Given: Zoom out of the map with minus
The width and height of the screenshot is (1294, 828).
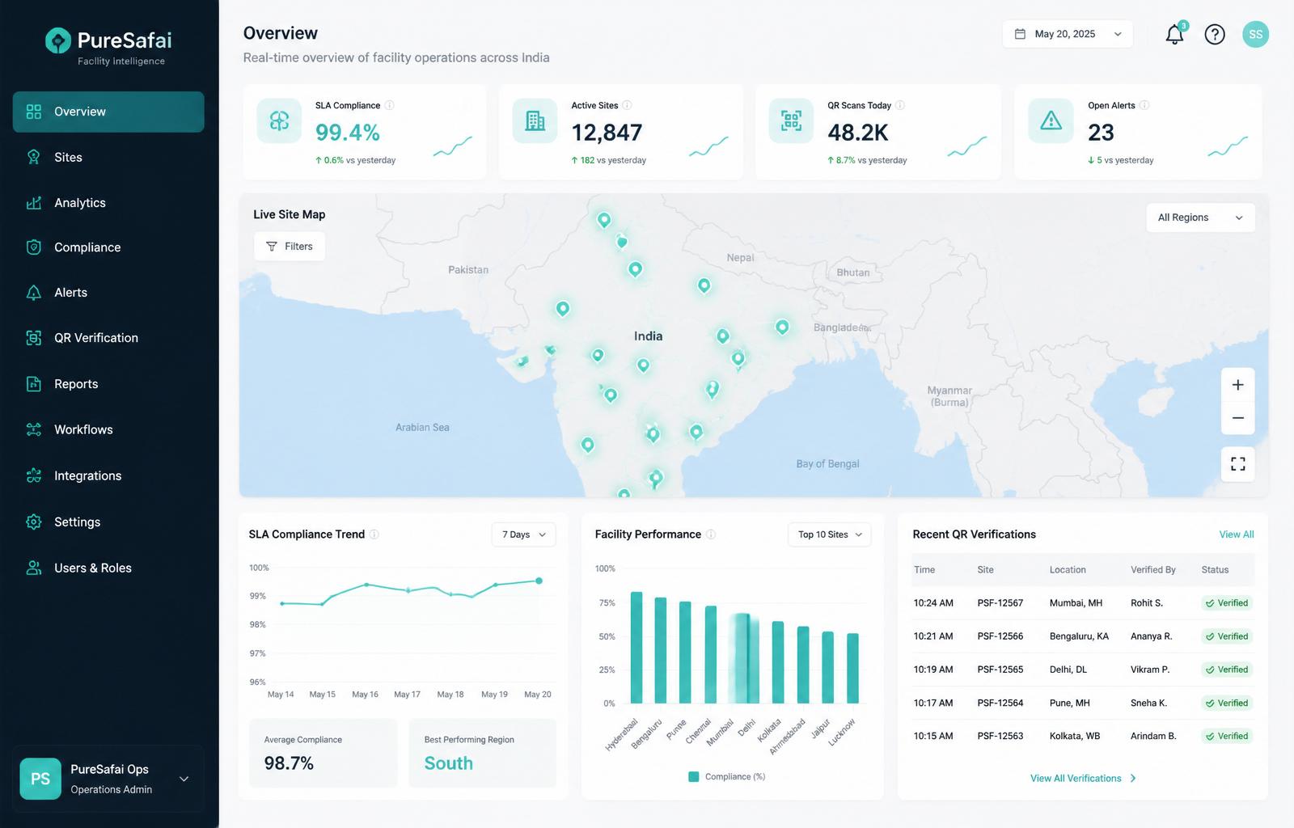Looking at the screenshot, I should point(1237,418).
